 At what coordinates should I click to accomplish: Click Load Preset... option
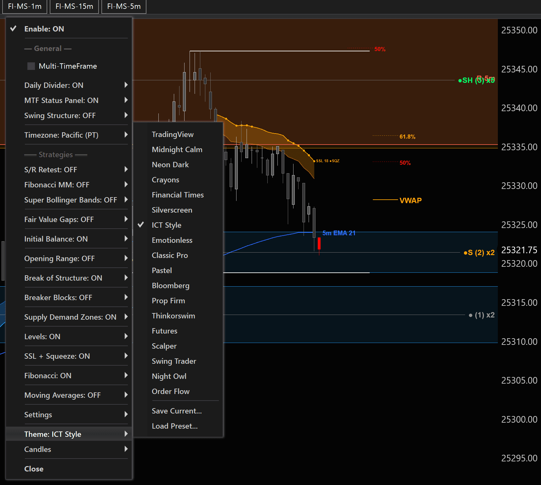[175, 426]
